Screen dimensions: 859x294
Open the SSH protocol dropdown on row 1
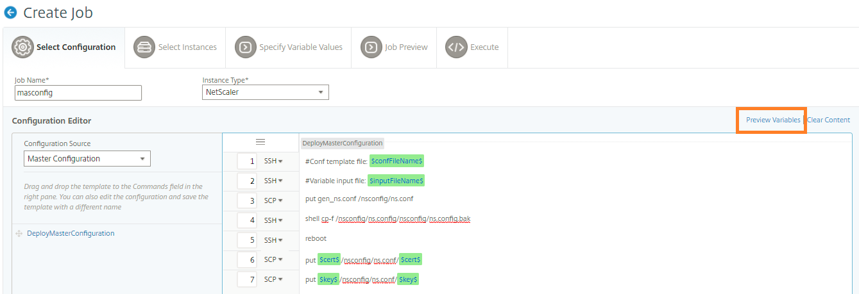[273, 161]
